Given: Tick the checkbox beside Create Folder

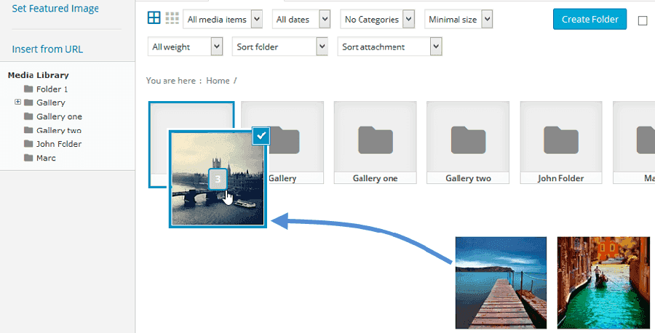Looking at the screenshot, I should point(643,20).
